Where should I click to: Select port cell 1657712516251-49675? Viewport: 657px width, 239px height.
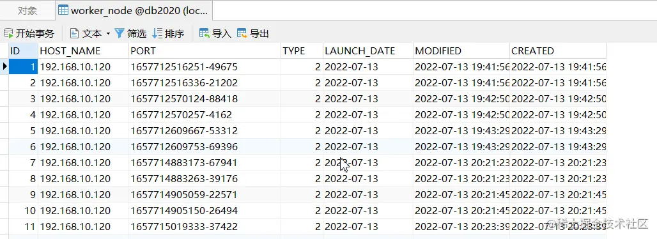tap(205, 66)
